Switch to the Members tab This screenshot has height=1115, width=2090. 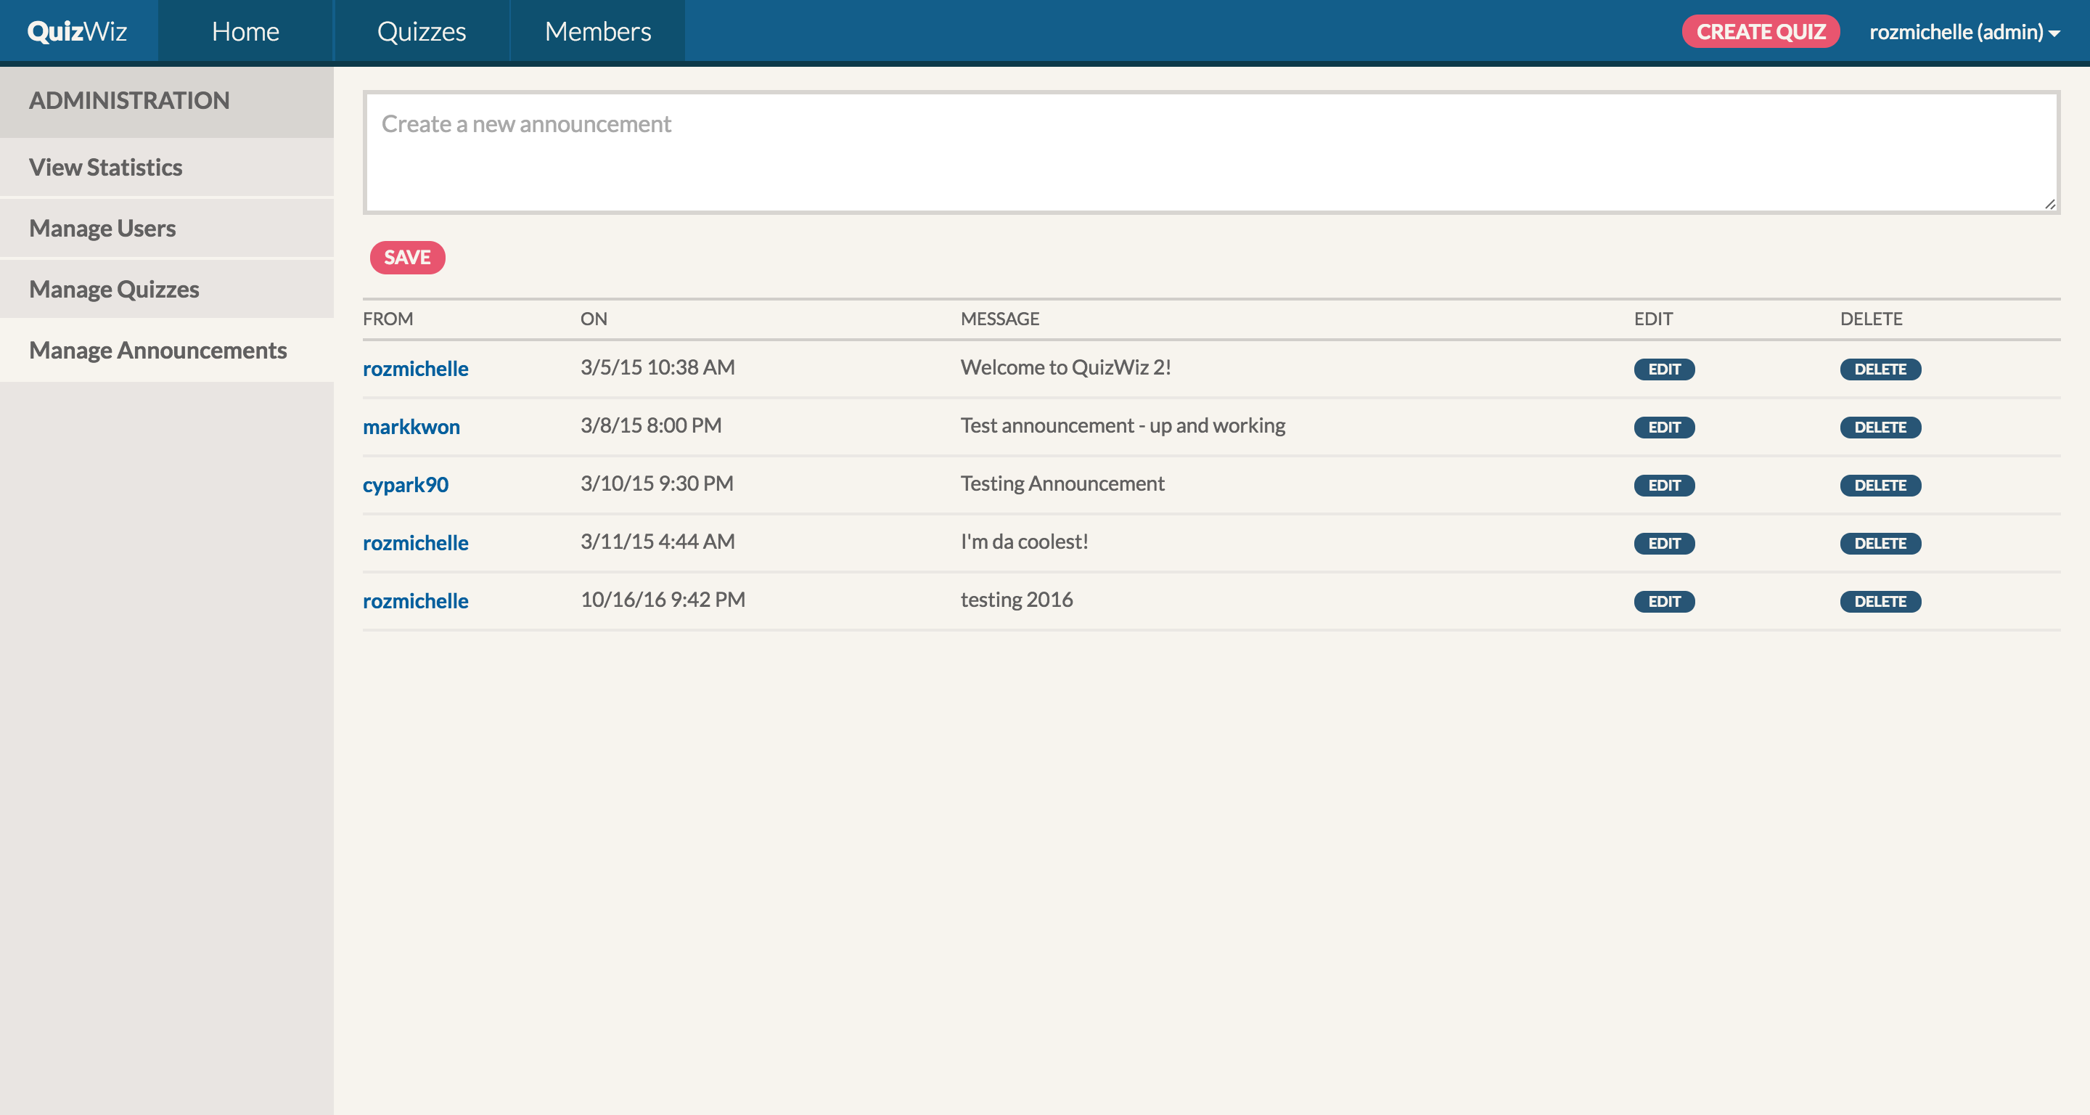597,30
